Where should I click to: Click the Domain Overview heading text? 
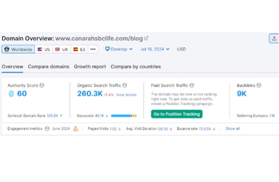[28, 39]
